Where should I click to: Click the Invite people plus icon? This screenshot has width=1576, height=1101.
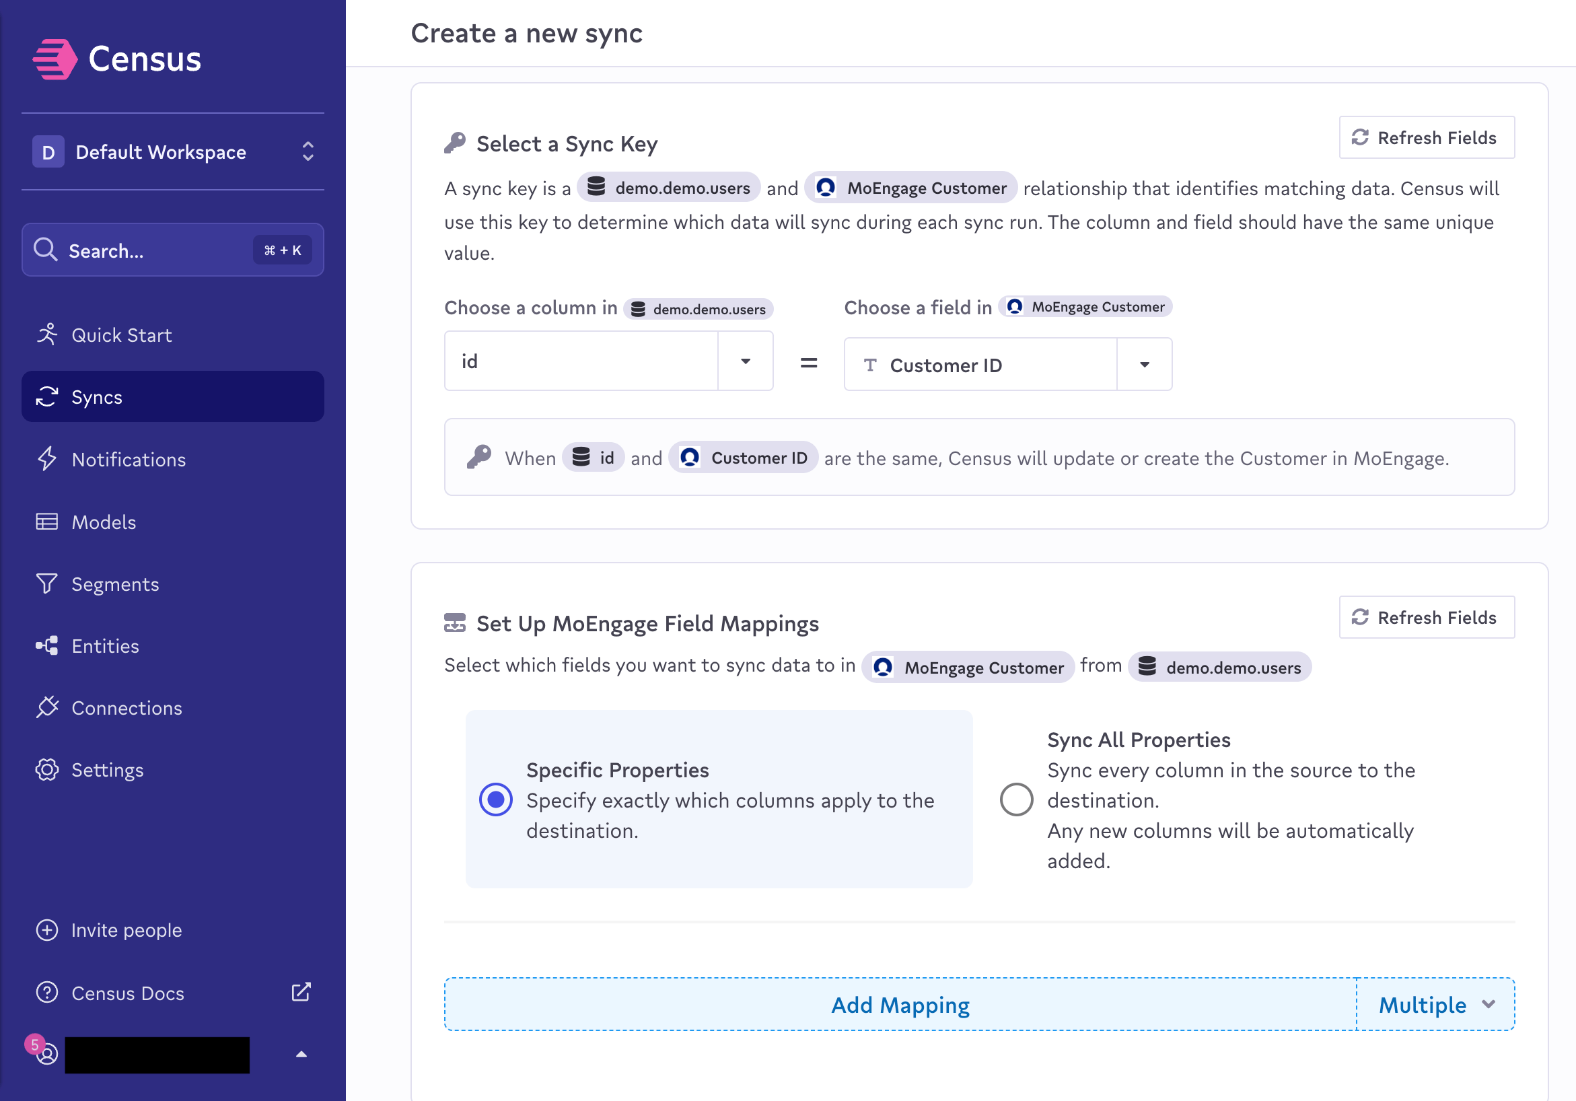click(46, 930)
